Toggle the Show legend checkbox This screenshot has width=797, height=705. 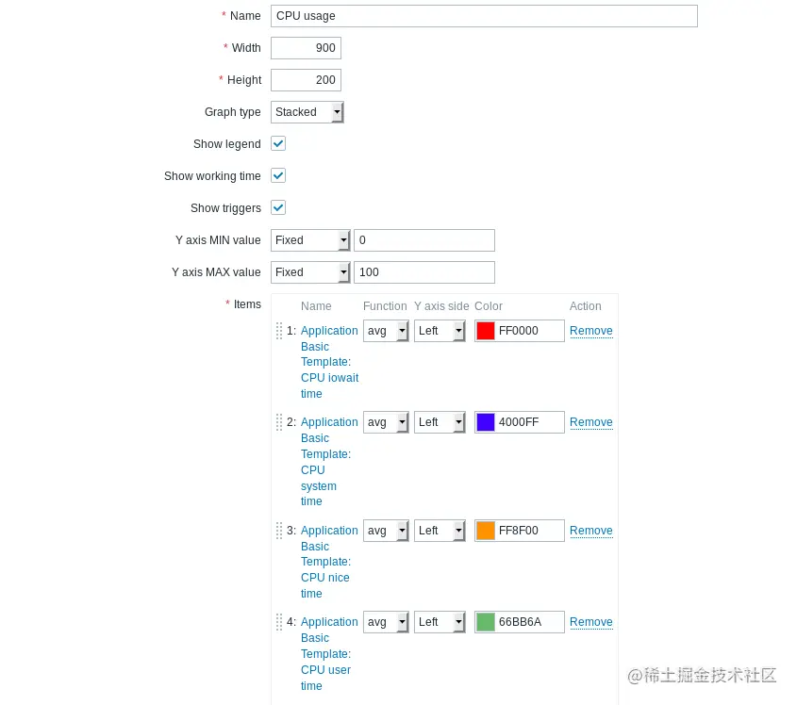click(278, 144)
